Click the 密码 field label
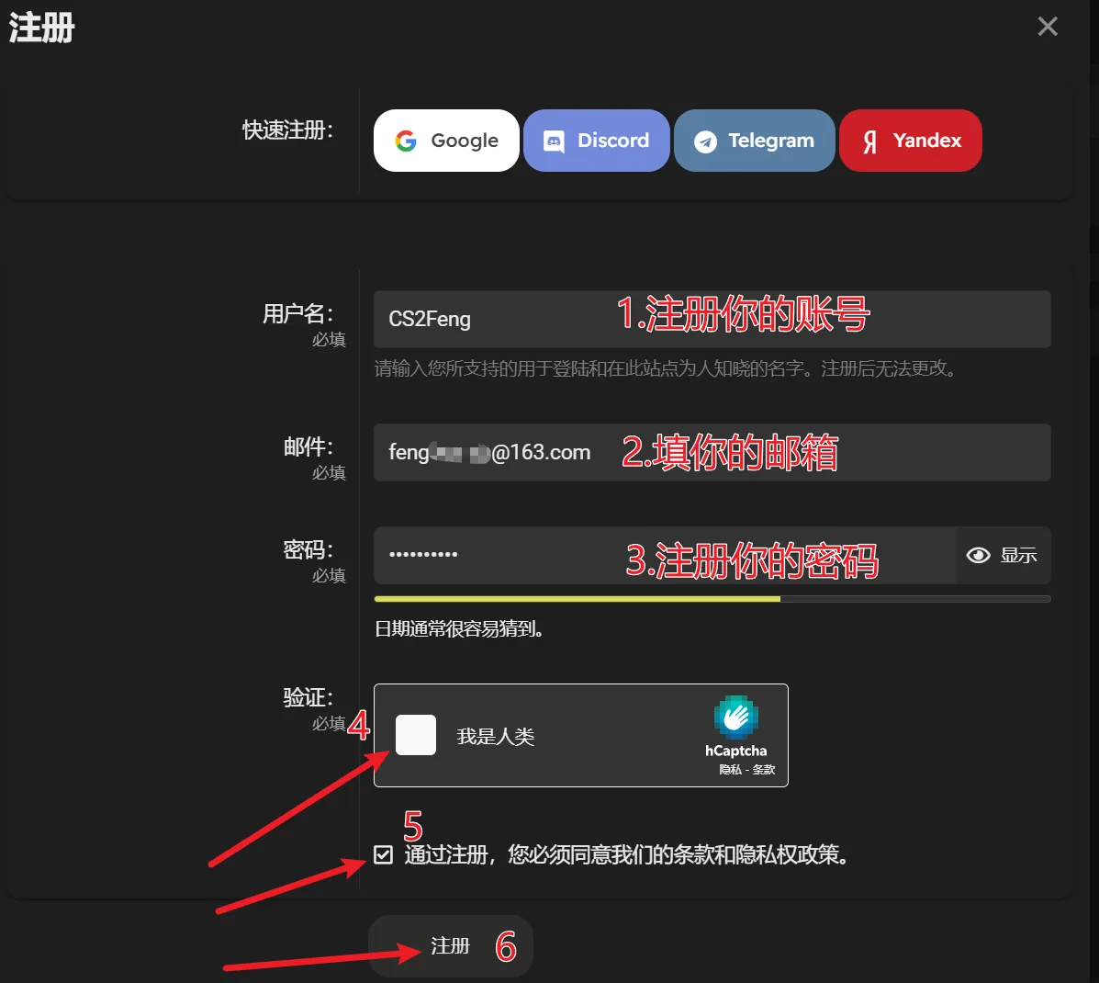 tap(308, 549)
